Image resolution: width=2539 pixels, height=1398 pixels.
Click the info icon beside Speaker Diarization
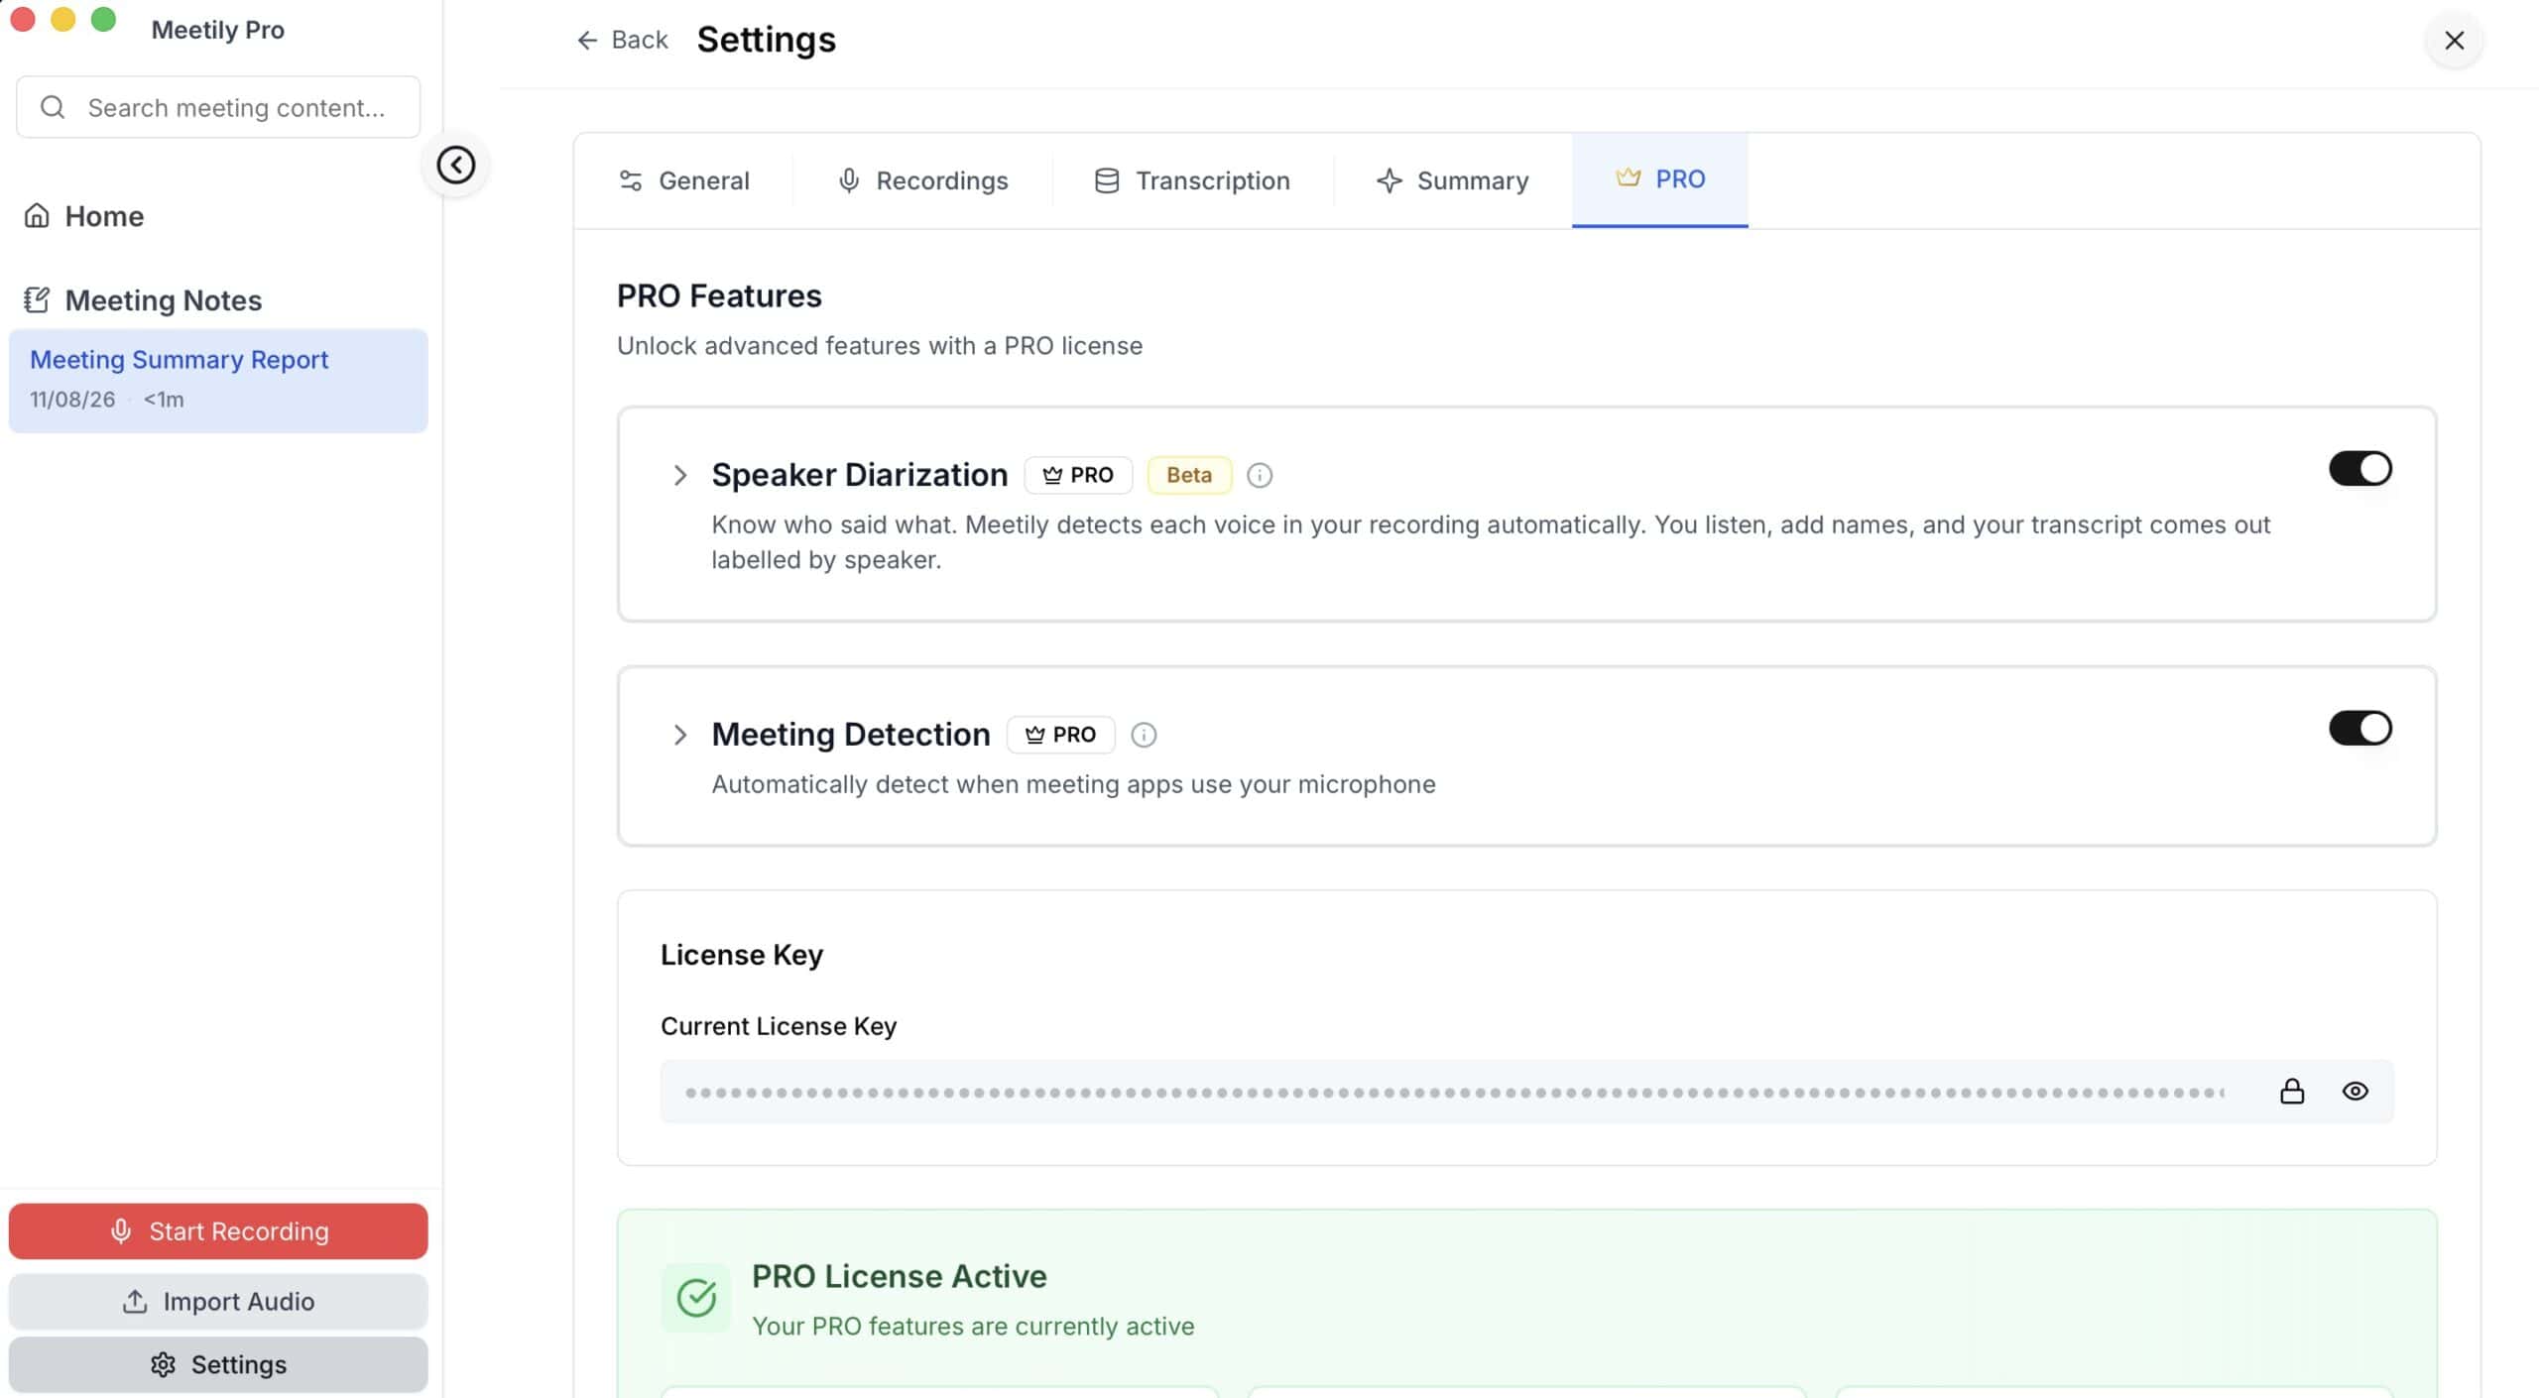1260,475
